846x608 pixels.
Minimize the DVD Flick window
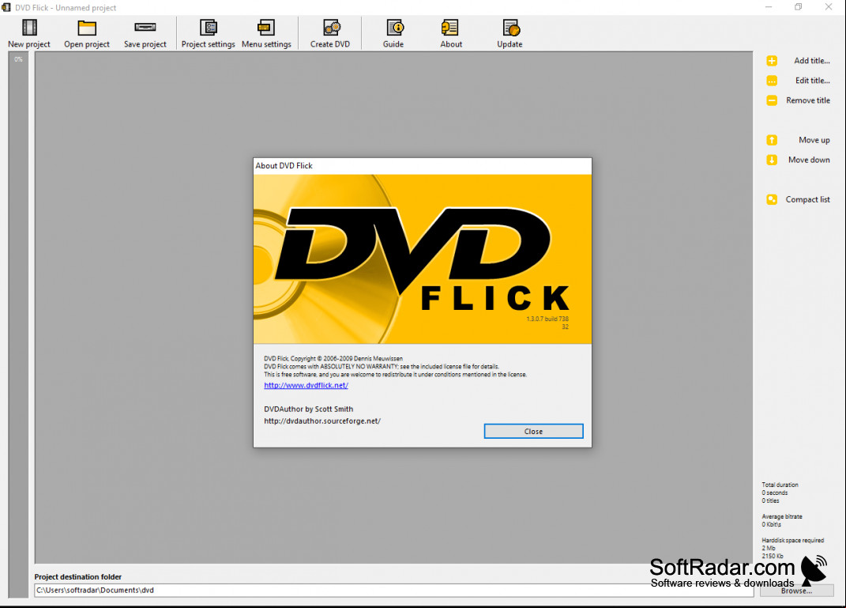click(x=769, y=7)
